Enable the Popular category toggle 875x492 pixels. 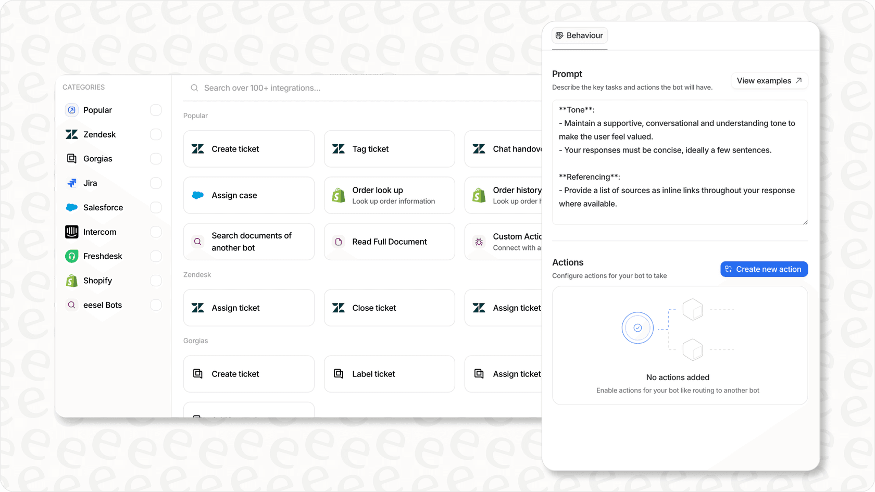(156, 110)
